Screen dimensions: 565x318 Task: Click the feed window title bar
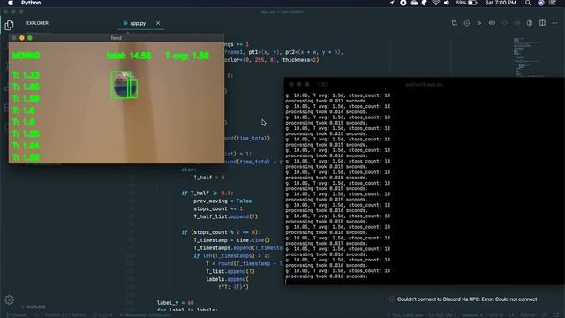[116, 38]
